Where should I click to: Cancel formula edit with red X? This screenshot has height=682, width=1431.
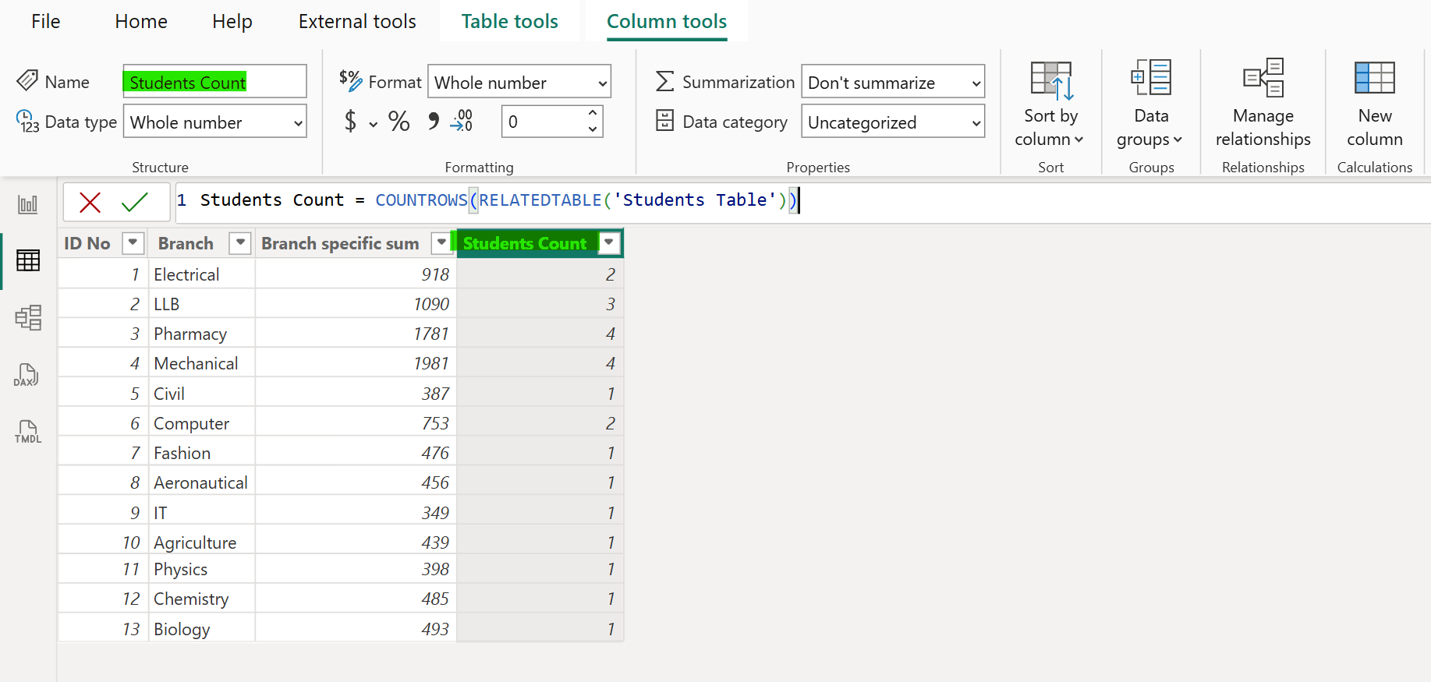90,203
